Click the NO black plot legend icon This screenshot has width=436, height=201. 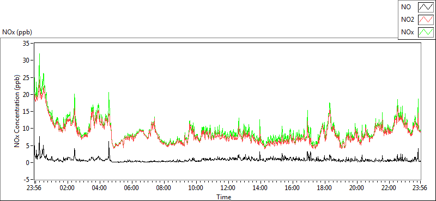(426, 7)
